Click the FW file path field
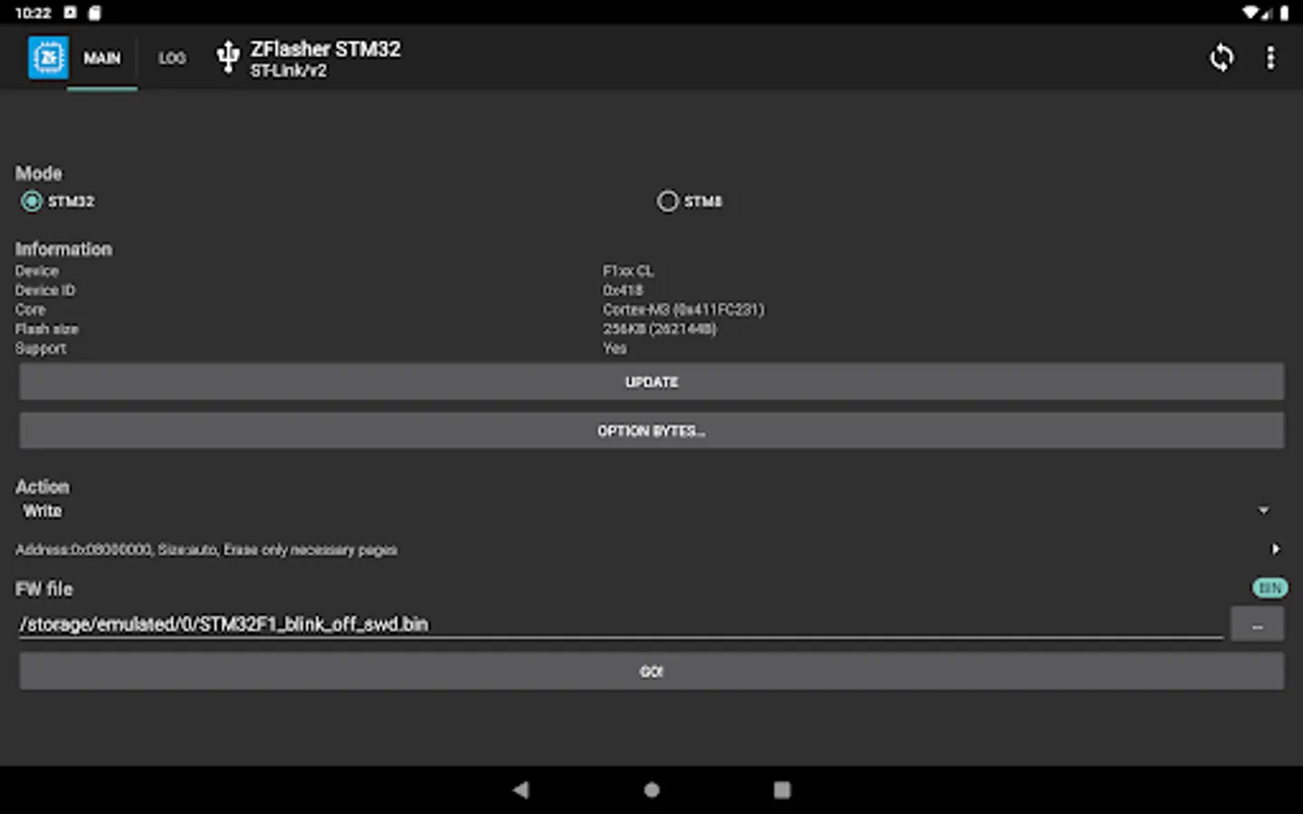This screenshot has width=1303, height=814. [621, 624]
